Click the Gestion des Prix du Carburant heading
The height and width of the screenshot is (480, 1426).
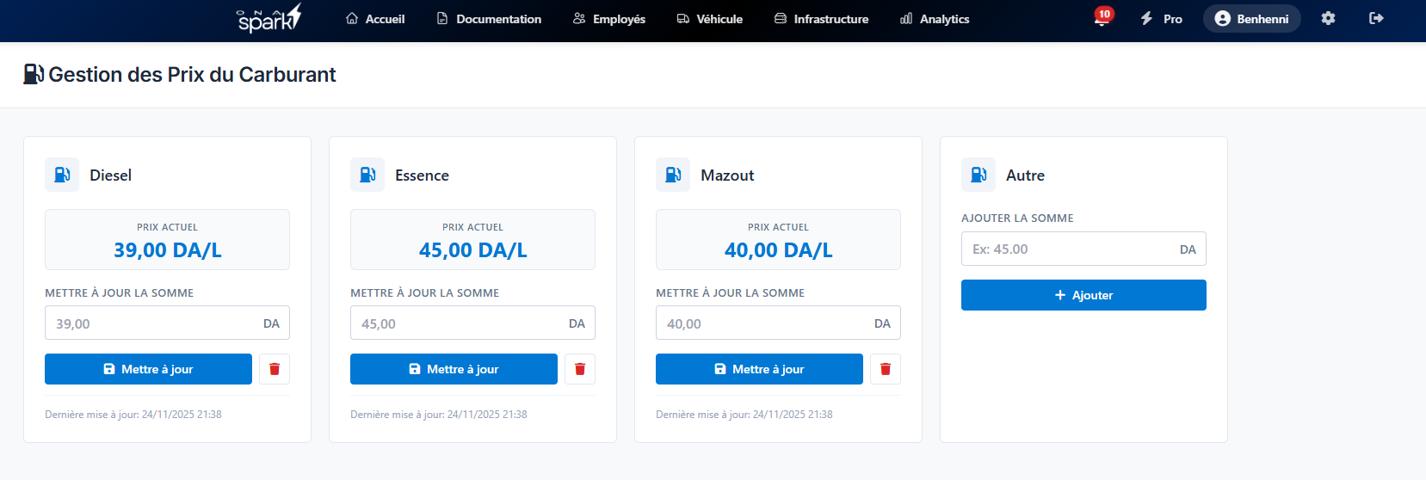192,75
